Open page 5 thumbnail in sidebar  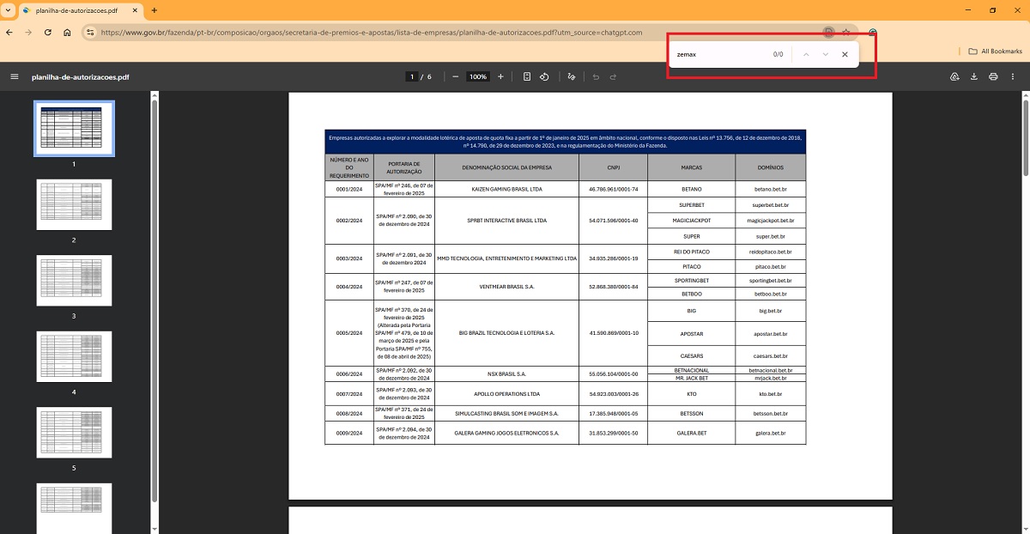coord(74,433)
